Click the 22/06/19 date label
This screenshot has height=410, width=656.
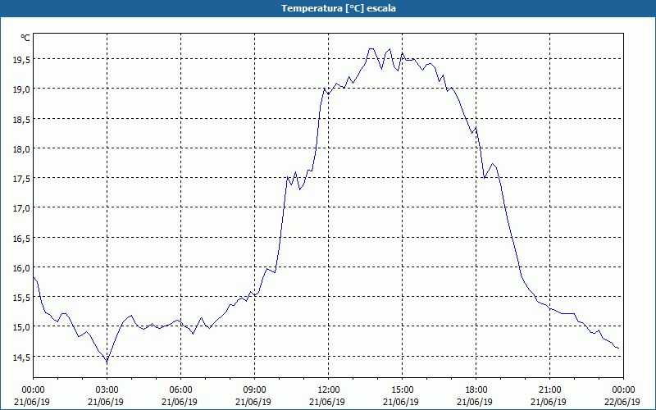coord(622,402)
